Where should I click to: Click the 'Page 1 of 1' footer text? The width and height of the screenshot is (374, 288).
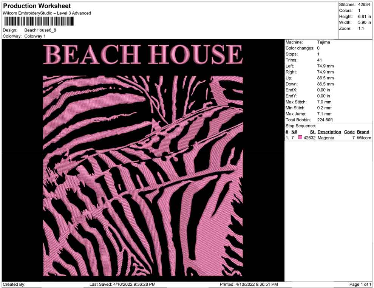tap(360, 284)
